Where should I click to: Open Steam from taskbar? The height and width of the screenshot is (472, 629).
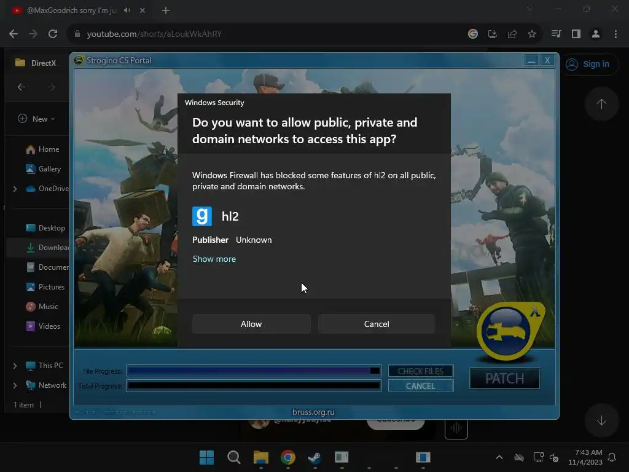click(314, 457)
